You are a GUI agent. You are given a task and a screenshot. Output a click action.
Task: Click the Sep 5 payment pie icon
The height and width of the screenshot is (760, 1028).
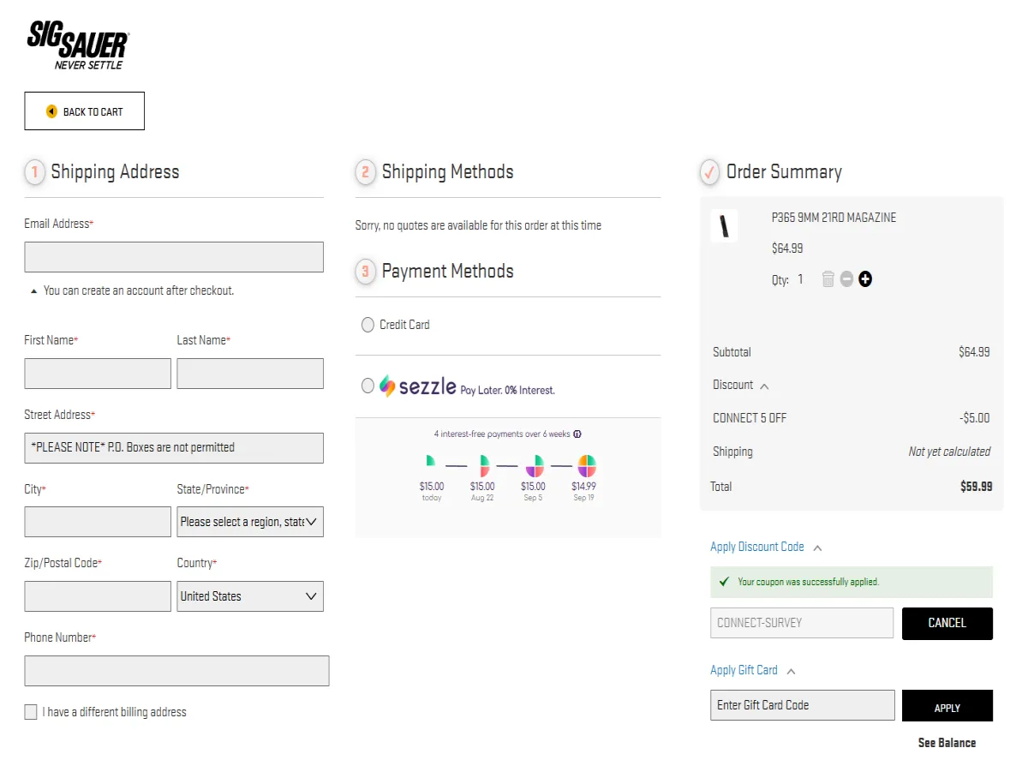535,466
